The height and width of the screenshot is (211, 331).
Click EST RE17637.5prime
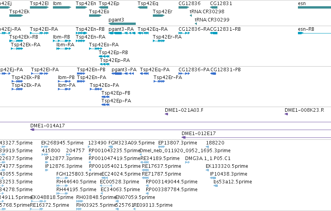145,170
